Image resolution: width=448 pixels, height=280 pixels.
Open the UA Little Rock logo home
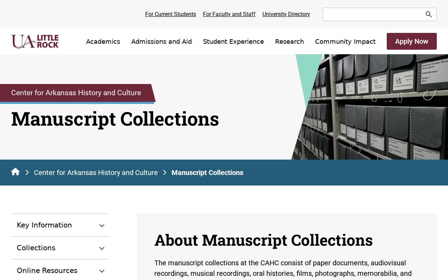(35, 41)
